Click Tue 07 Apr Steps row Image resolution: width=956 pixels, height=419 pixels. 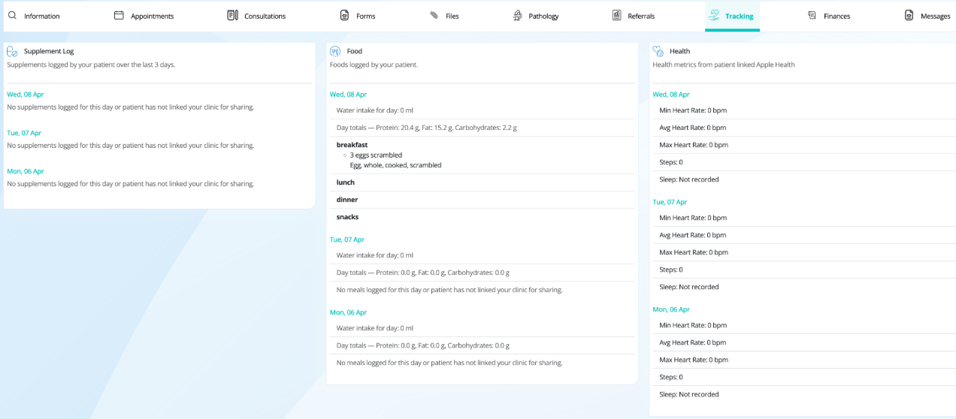[x=804, y=270]
